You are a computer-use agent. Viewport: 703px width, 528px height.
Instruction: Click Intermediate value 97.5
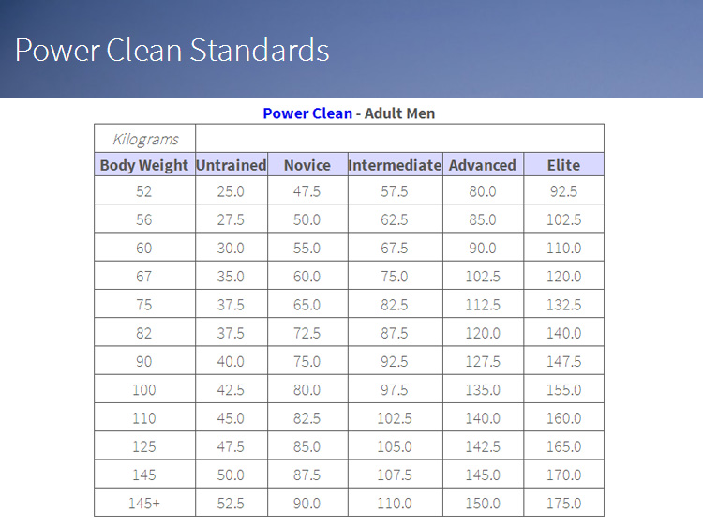click(395, 390)
